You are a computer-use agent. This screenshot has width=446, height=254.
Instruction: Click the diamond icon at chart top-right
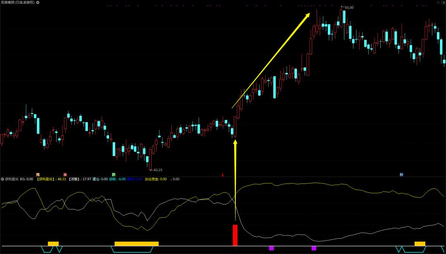[438, 2]
